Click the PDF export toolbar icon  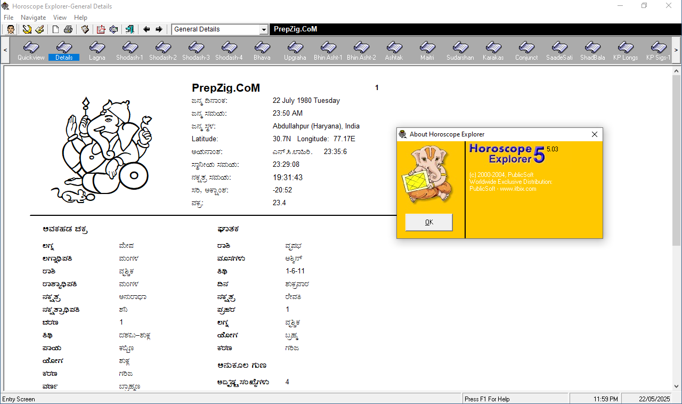pyautogui.click(x=101, y=29)
